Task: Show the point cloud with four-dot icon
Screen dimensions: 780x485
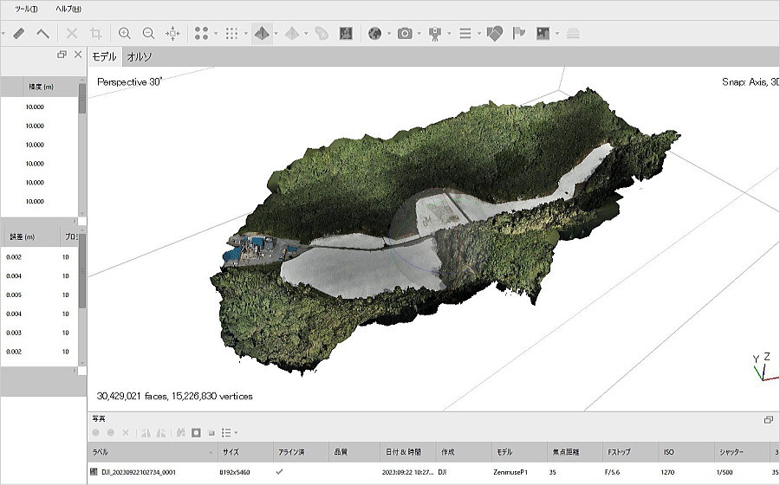Action: [x=201, y=34]
